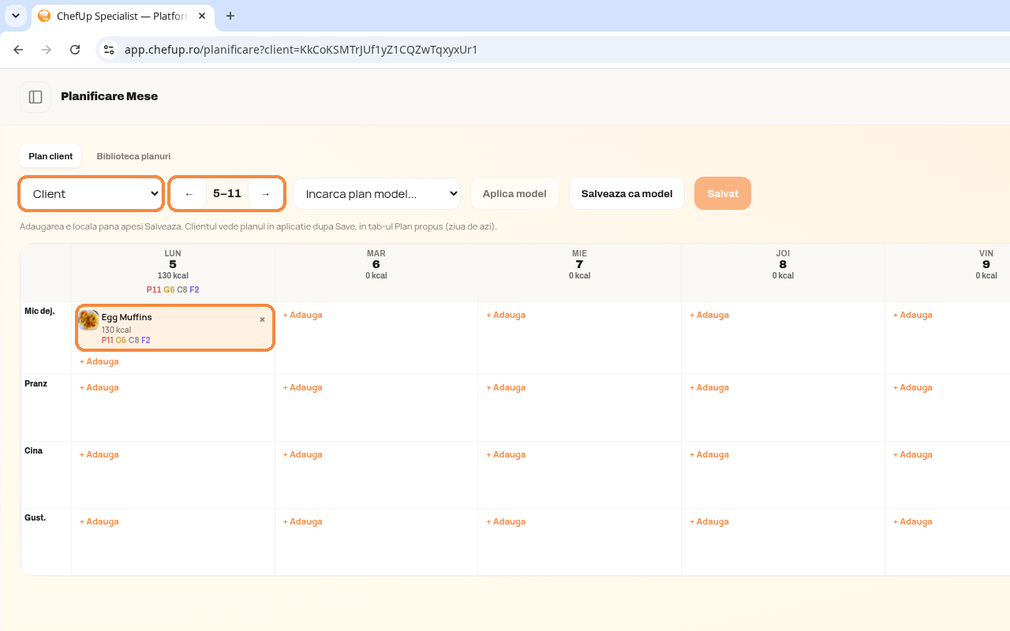Click the browser back arrow
This screenshot has width=1010, height=631.
pos(18,50)
